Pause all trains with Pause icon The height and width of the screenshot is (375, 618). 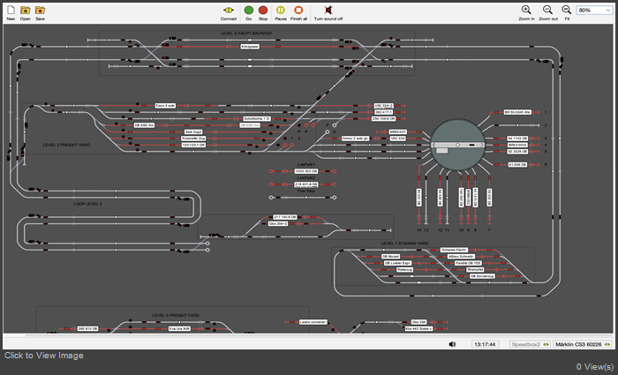pyautogui.click(x=280, y=10)
